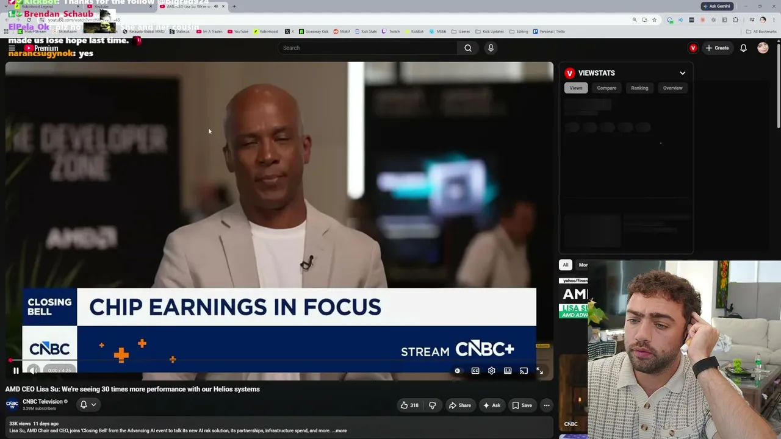Dislike the video

433,405
